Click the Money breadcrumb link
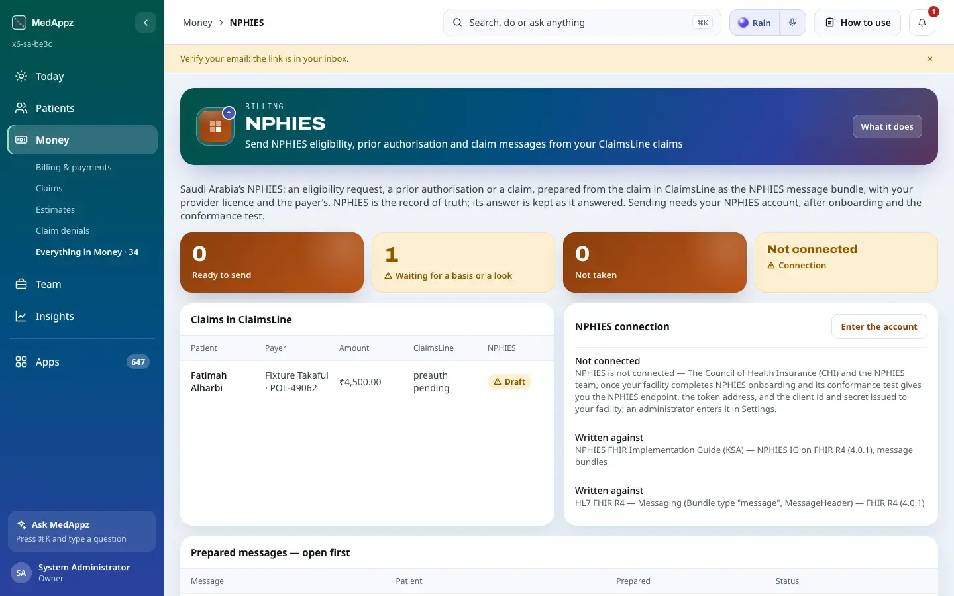Image resolution: width=954 pixels, height=596 pixels. [197, 23]
